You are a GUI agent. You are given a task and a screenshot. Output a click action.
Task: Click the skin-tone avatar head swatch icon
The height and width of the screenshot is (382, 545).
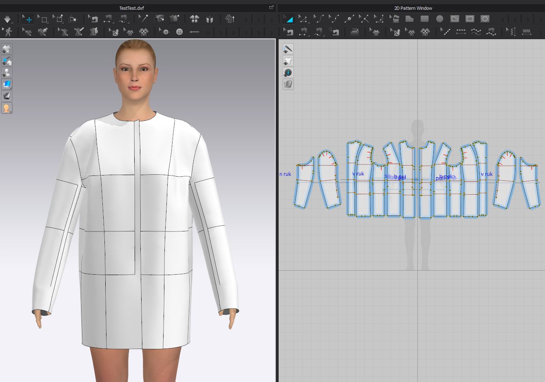point(7,108)
